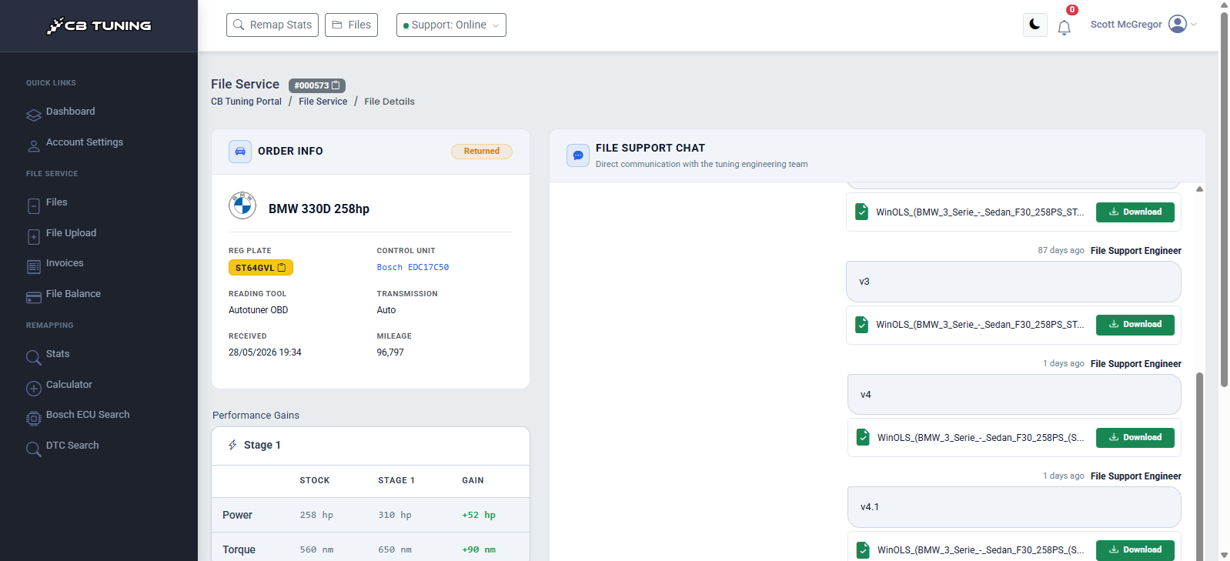Click the v4.1 attachment file icon
Viewport: 1230px width, 561px height.
[863, 550]
